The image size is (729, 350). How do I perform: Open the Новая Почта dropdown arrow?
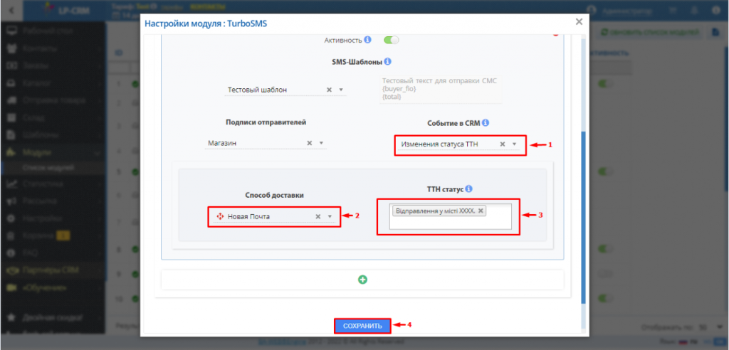point(330,216)
